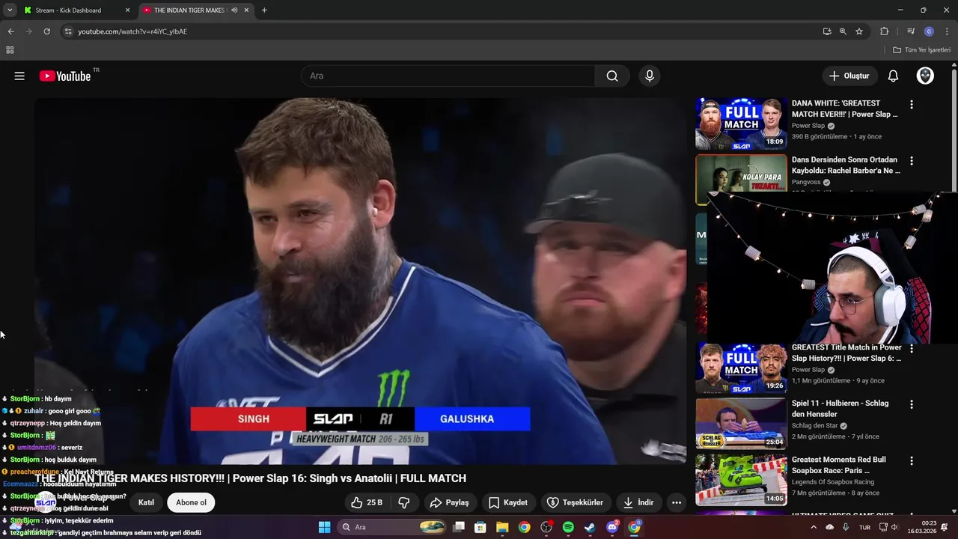Image resolution: width=958 pixels, height=539 pixels.
Task: Open Microsoft Store from taskbar
Action: [480, 527]
